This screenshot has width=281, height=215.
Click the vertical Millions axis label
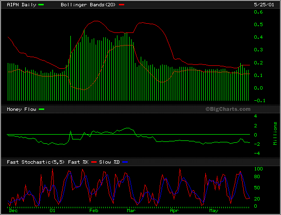pos(275,134)
